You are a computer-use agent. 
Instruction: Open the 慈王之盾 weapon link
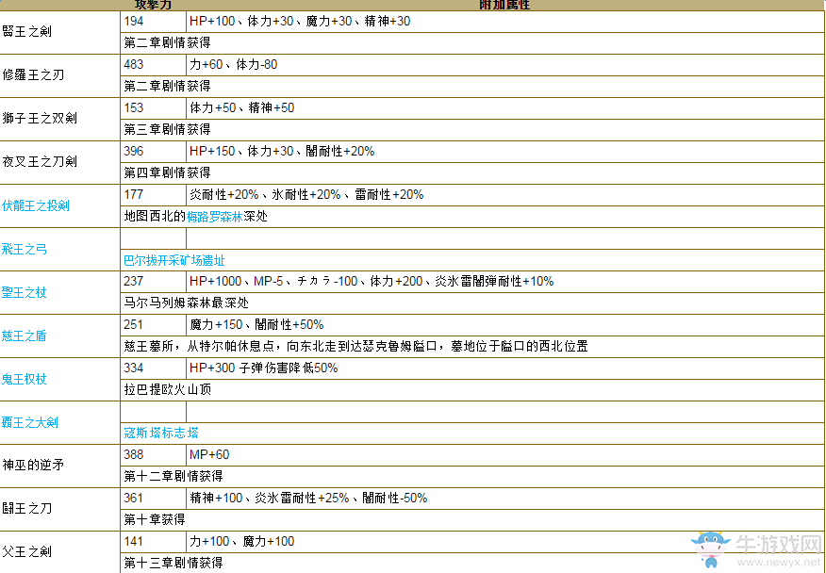25,336
